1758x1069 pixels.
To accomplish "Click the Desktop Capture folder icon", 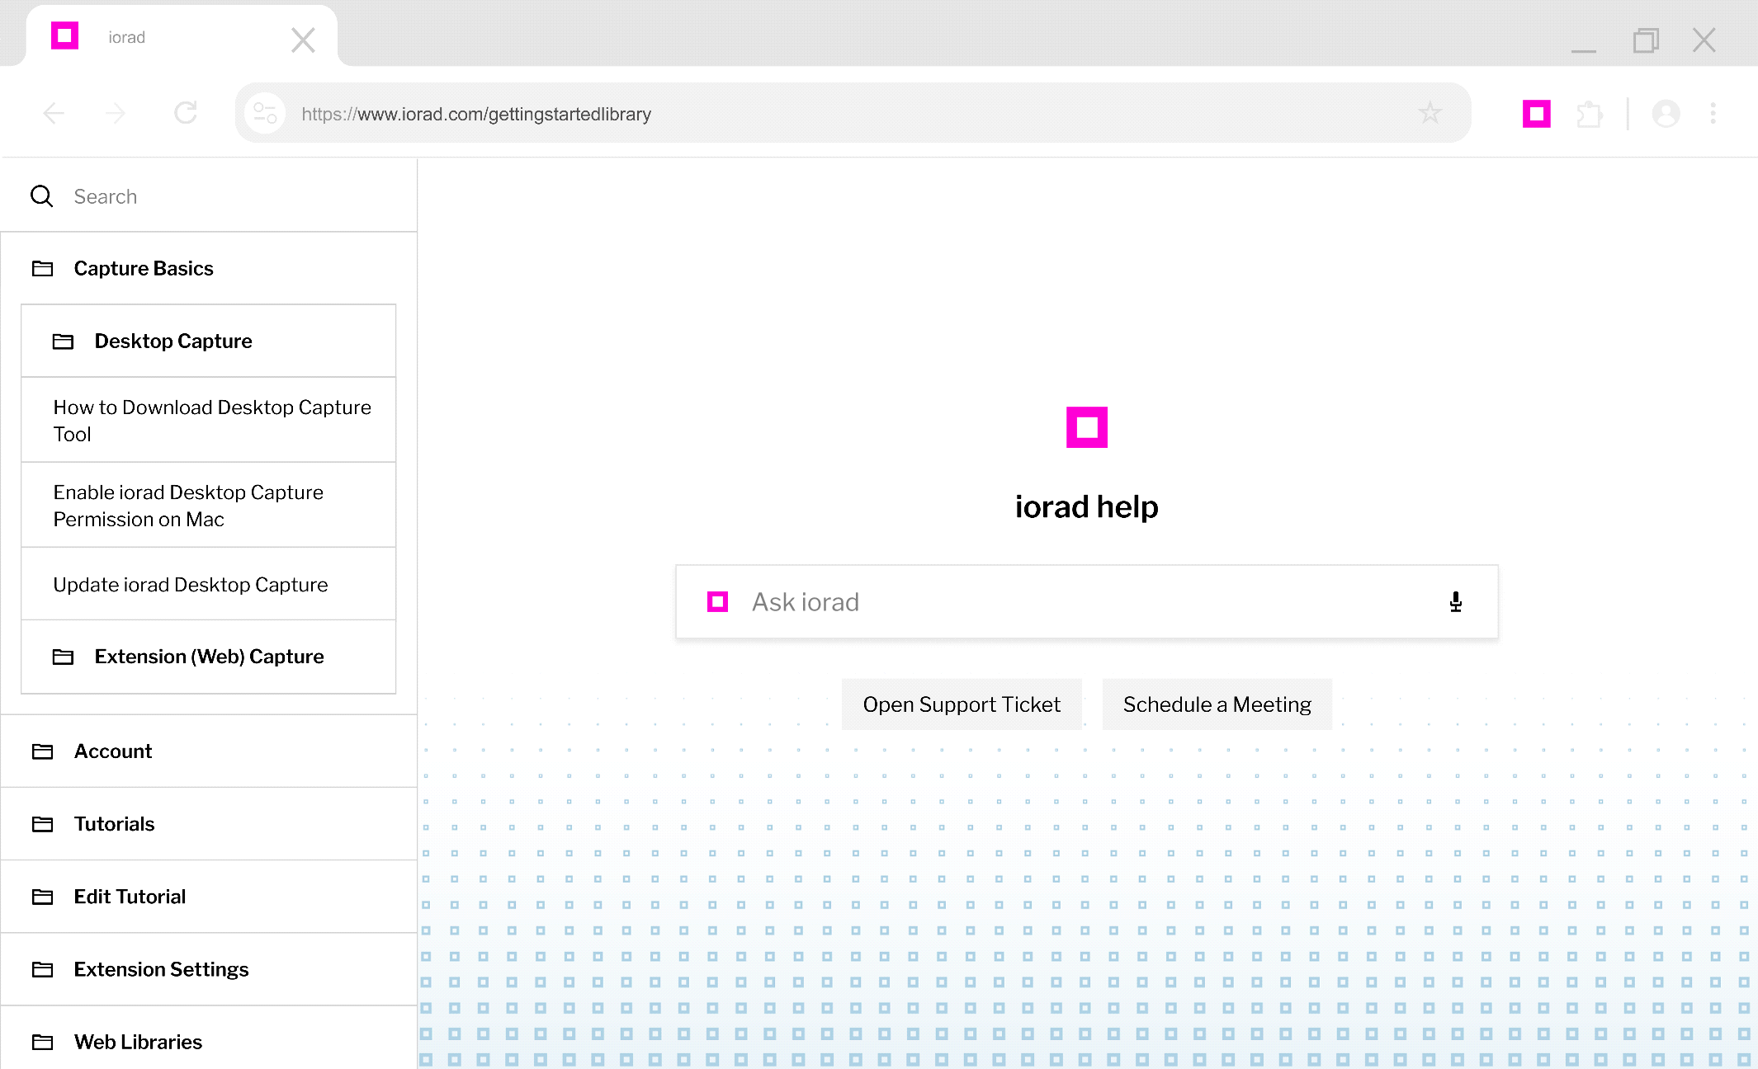I will coord(64,341).
